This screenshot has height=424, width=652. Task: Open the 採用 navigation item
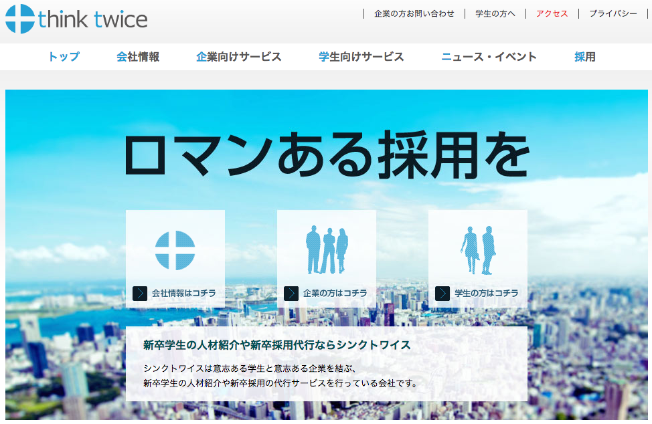(x=584, y=57)
